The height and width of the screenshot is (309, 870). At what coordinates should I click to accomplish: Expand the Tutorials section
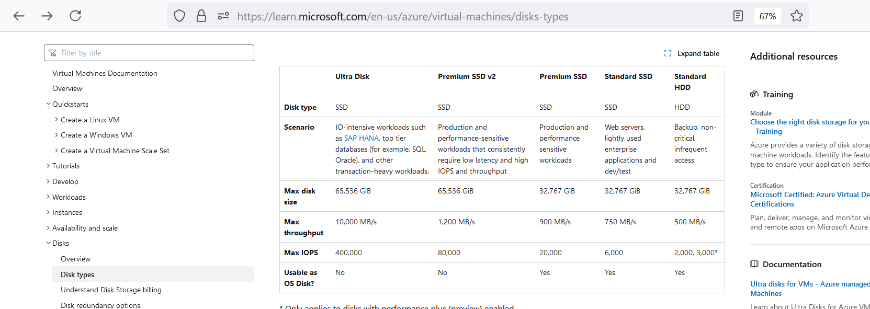point(48,166)
